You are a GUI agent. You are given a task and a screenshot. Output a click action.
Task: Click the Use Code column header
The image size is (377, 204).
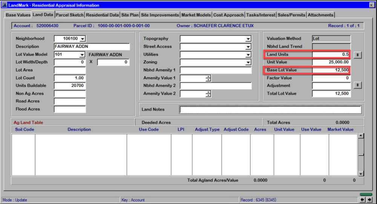click(x=149, y=129)
